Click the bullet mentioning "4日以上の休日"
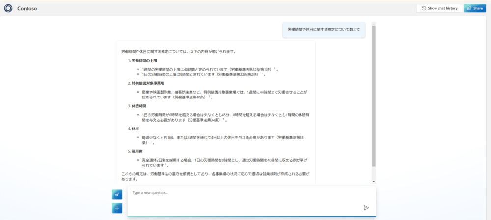This screenshot has height=220, width=491. point(223,140)
